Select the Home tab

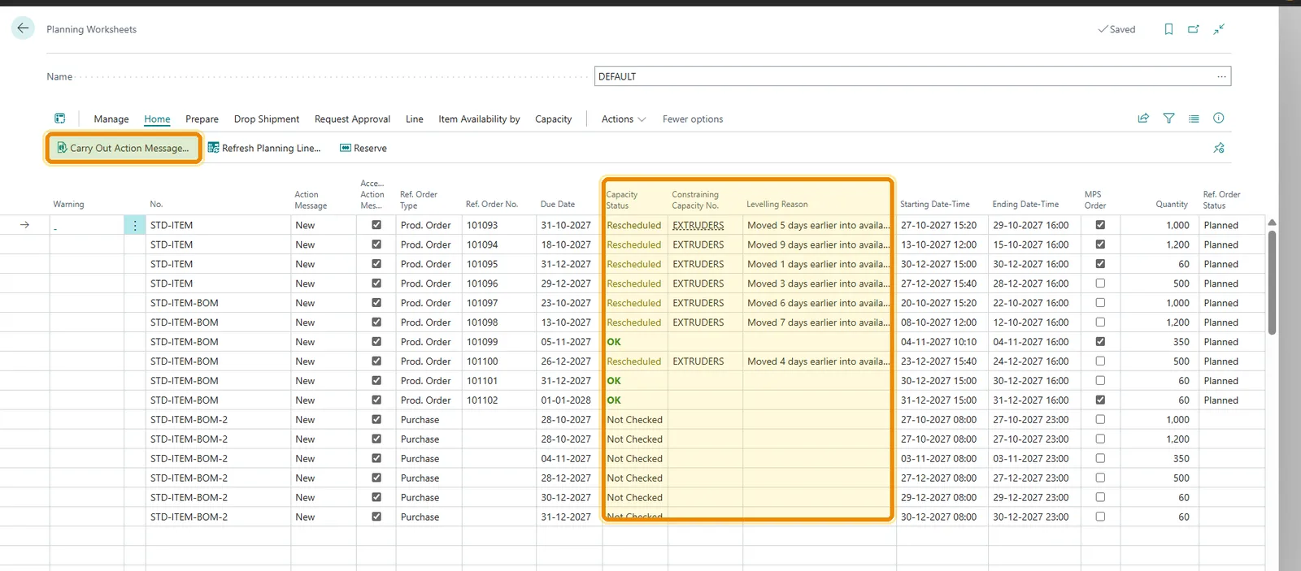tap(157, 119)
